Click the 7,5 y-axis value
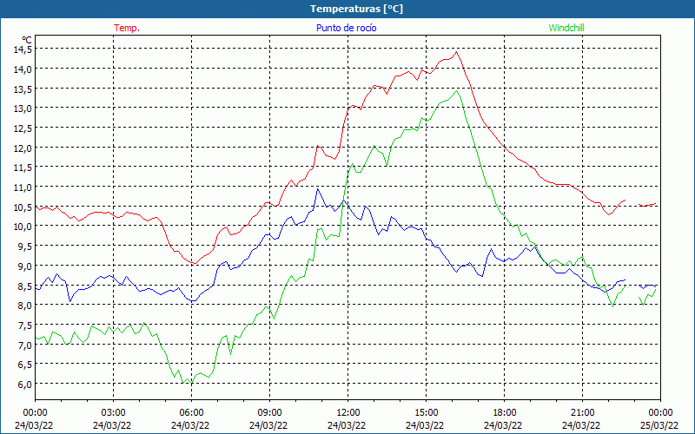This screenshot has width=695, height=434. [x=25, y=325]
